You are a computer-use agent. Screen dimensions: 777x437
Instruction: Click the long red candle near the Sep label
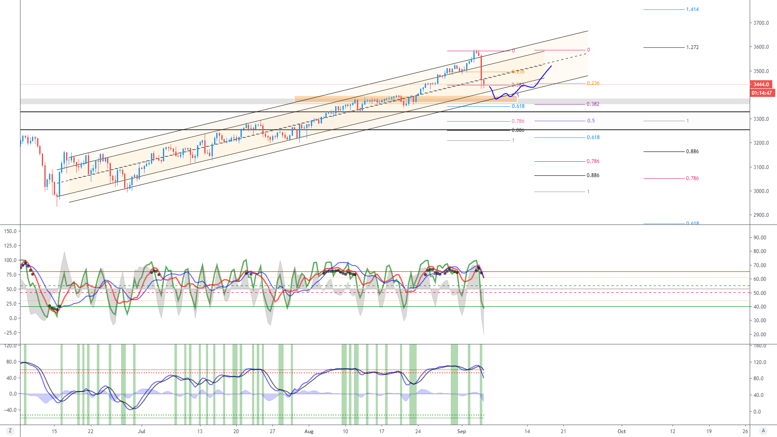click(482, 68)
